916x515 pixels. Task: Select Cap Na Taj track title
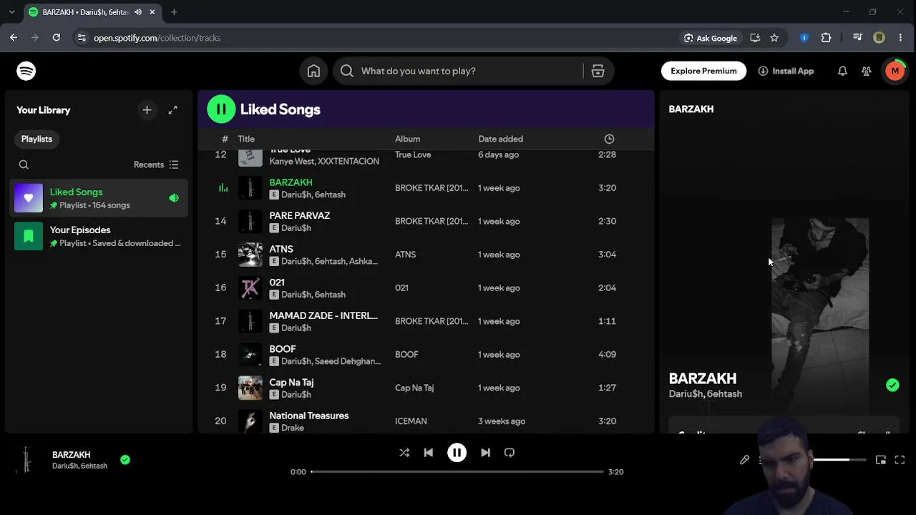coord(291,382)
